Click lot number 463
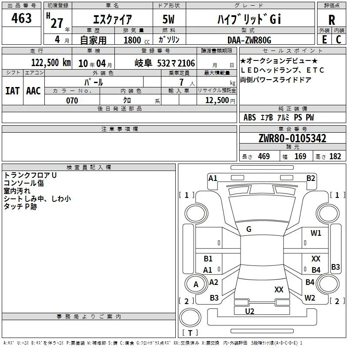Viewport: 348px width, 348px height. (x=21, y=18)
